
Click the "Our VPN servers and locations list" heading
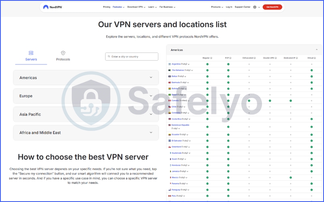[x=162, y=25]
